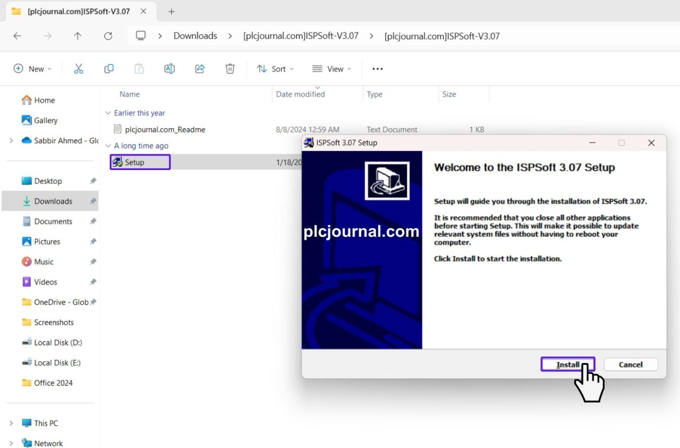Open the Share icon in toolbar

tap(199, 69)
